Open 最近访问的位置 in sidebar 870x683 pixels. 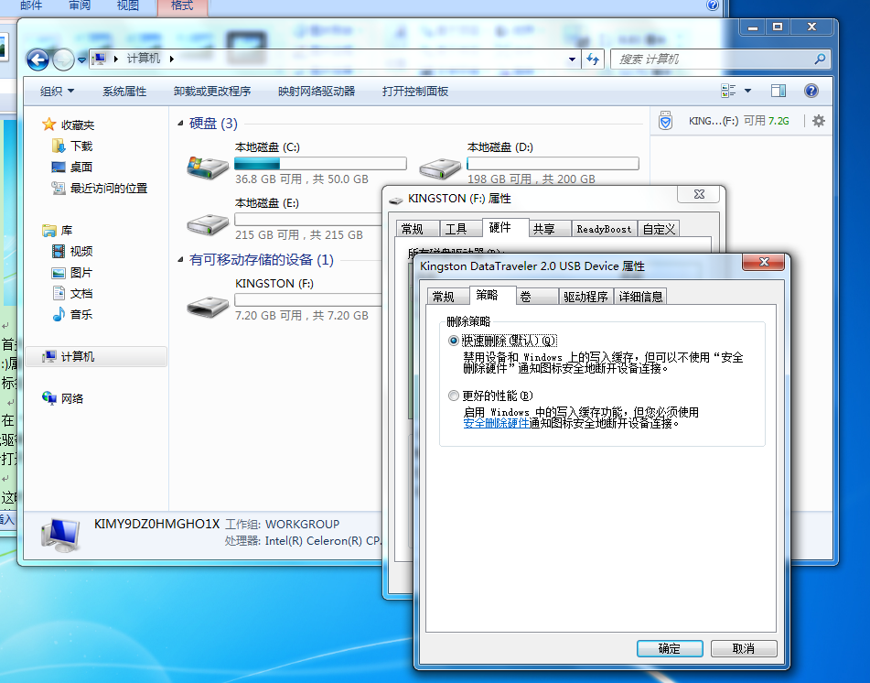point(109,189)
